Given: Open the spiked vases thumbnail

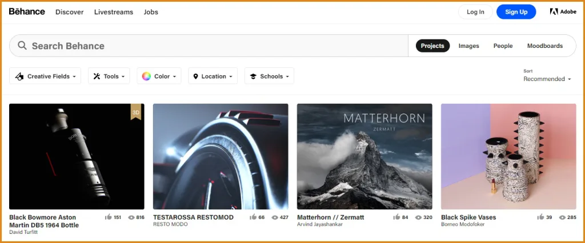Looking at the screenshot, I should [508, 156].
